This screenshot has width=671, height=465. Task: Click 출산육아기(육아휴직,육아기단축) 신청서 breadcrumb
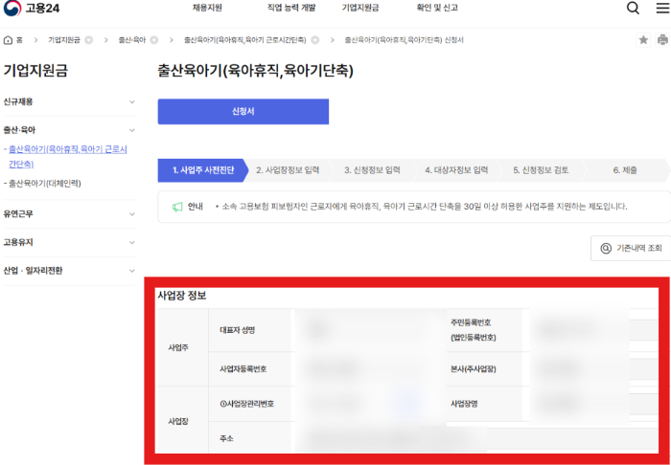tap(404, 40)
